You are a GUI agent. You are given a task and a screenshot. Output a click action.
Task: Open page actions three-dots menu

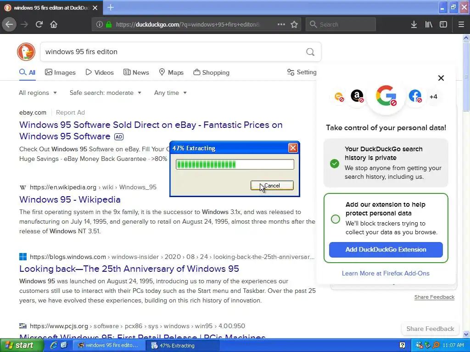(281, 24)
